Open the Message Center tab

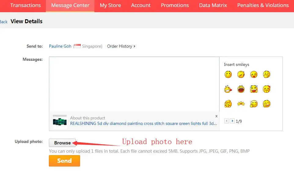(x=70, y=5)
